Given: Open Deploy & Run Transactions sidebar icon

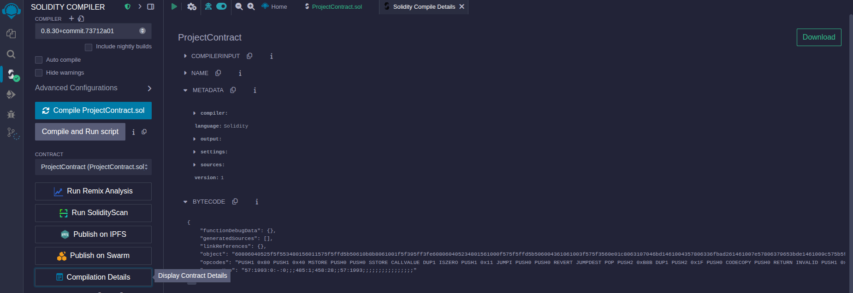Looking at the screenshot, I should coord(12,94).
